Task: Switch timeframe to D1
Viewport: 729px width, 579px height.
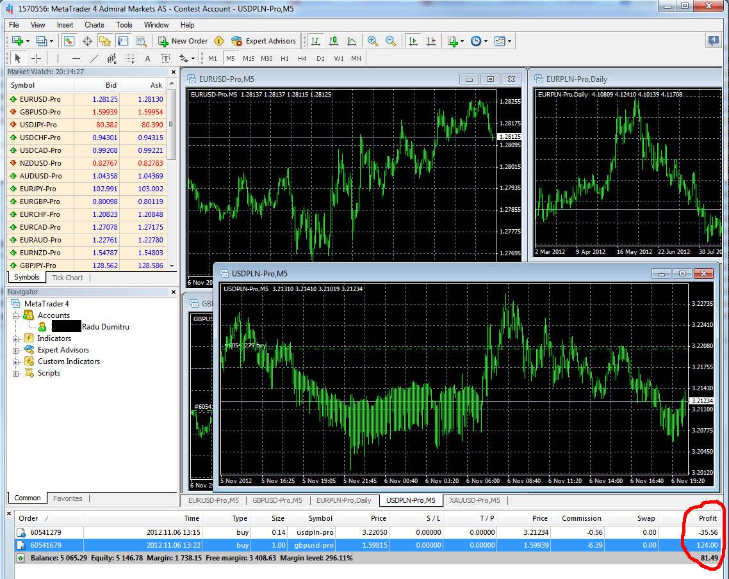Action: coord(320,58)
